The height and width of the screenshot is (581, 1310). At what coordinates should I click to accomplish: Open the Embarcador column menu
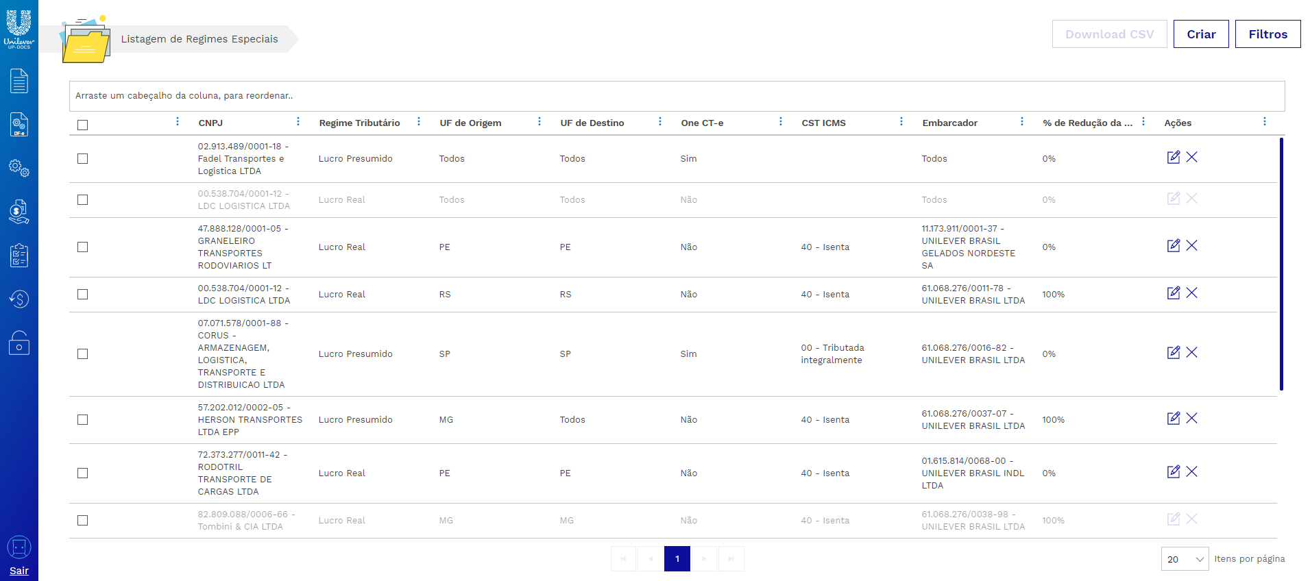1022,122
